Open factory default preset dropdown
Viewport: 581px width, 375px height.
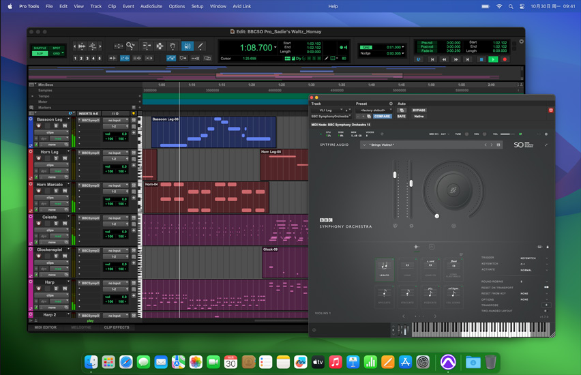pos(374,110)
